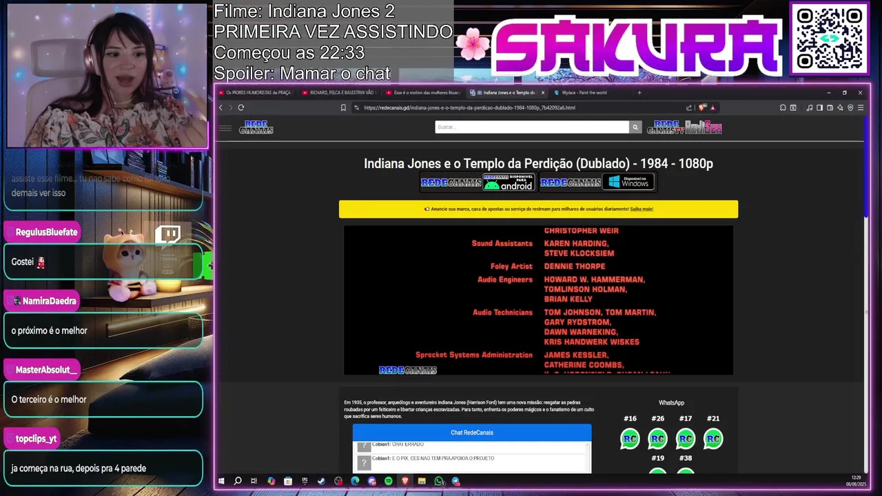Open the Brave Shields lion icon
This screenshot has width=882, height=496.
702,107
